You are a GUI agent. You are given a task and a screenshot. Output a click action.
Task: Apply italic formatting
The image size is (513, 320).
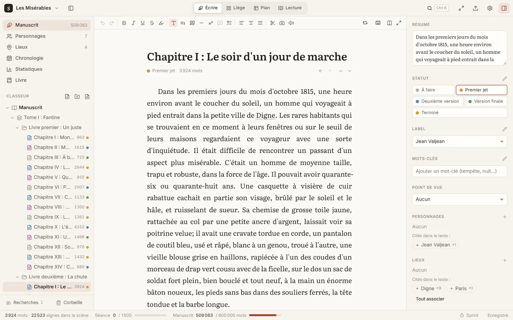(133, 23)
